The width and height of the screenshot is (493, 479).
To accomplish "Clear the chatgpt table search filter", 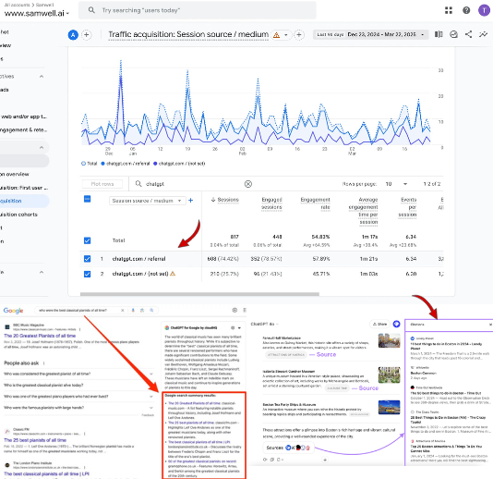I will coord(248,184).
